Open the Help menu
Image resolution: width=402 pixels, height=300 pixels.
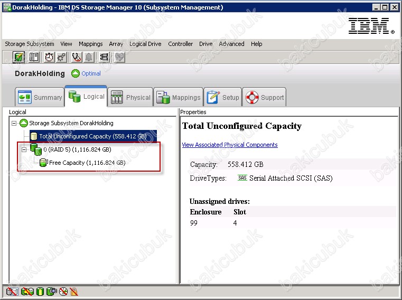(x=256, y=44)
